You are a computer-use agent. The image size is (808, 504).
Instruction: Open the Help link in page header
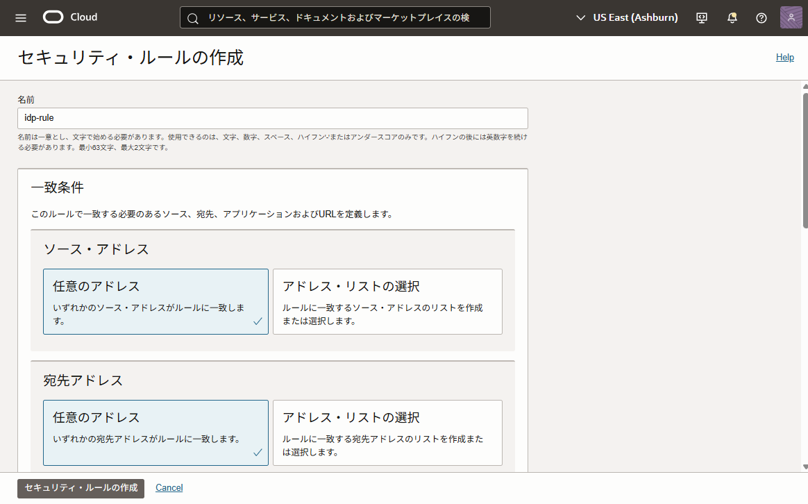(784, 58)
